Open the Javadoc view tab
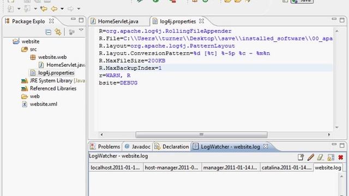The image size is (349, 196). click(137, 146)
